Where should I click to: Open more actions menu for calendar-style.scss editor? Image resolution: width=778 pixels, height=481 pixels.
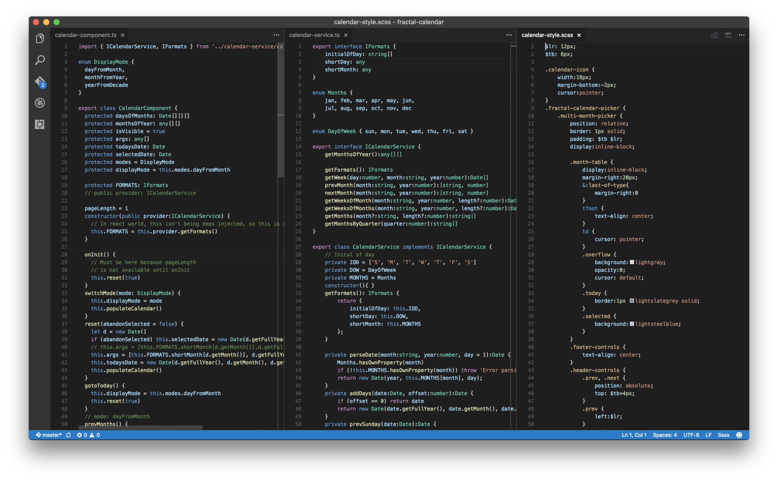pos(742,35)
